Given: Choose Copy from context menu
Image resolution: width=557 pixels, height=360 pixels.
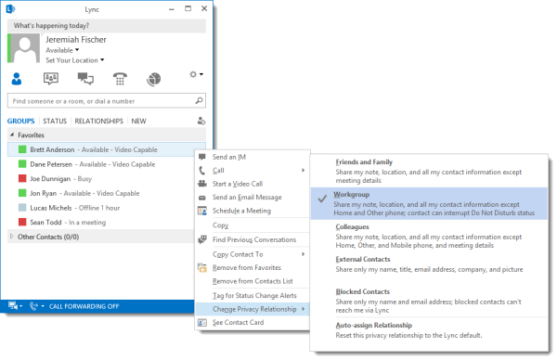Looking at the screenshot, I should coord(253,225).
